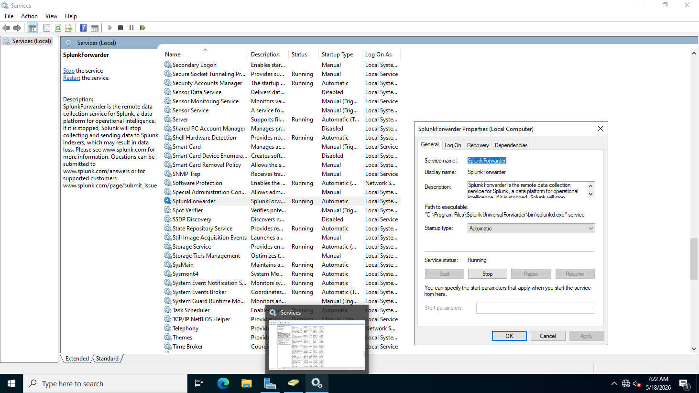The image size is (699, 393).
Task: Select the Time Broker service row
Action: tap(282, 347)
